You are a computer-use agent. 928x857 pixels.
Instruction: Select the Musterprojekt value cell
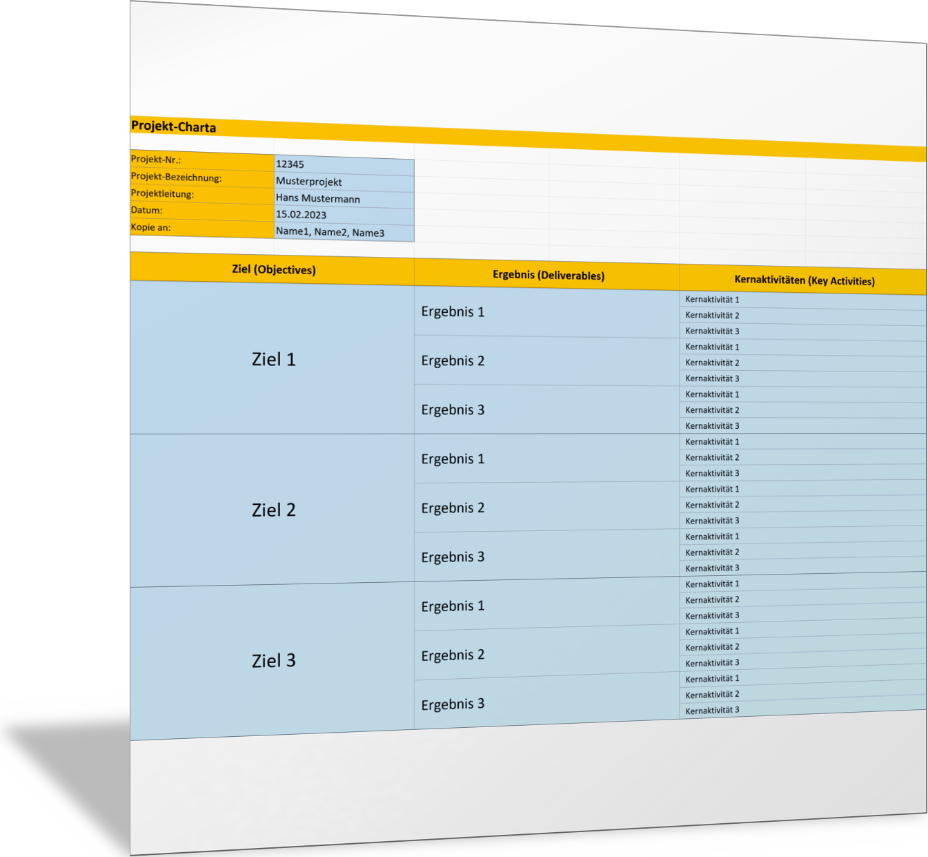click(344, 182)
